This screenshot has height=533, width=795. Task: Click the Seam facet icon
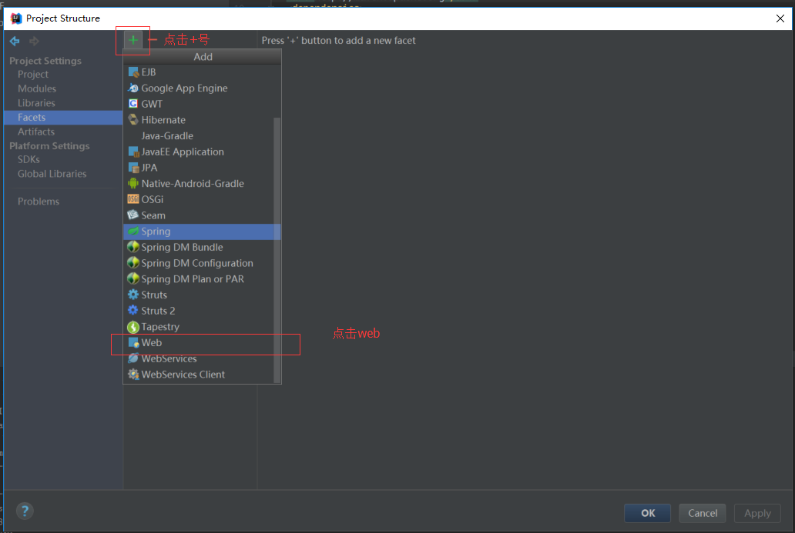point(133,215)
